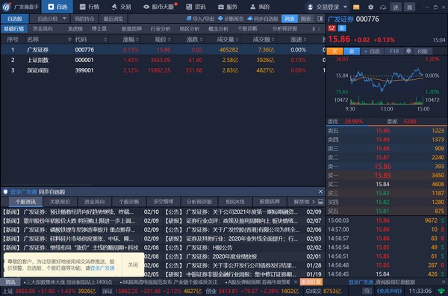Click the 广发操盘手 logo icon
The height and width of the screenshot is (296, 448).
click(7, 7)
